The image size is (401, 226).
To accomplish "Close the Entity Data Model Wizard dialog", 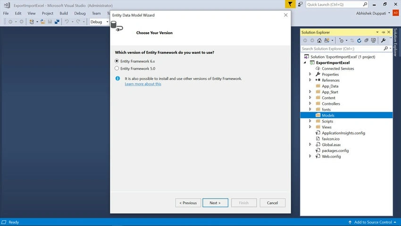I will click(x=286, y=15).
